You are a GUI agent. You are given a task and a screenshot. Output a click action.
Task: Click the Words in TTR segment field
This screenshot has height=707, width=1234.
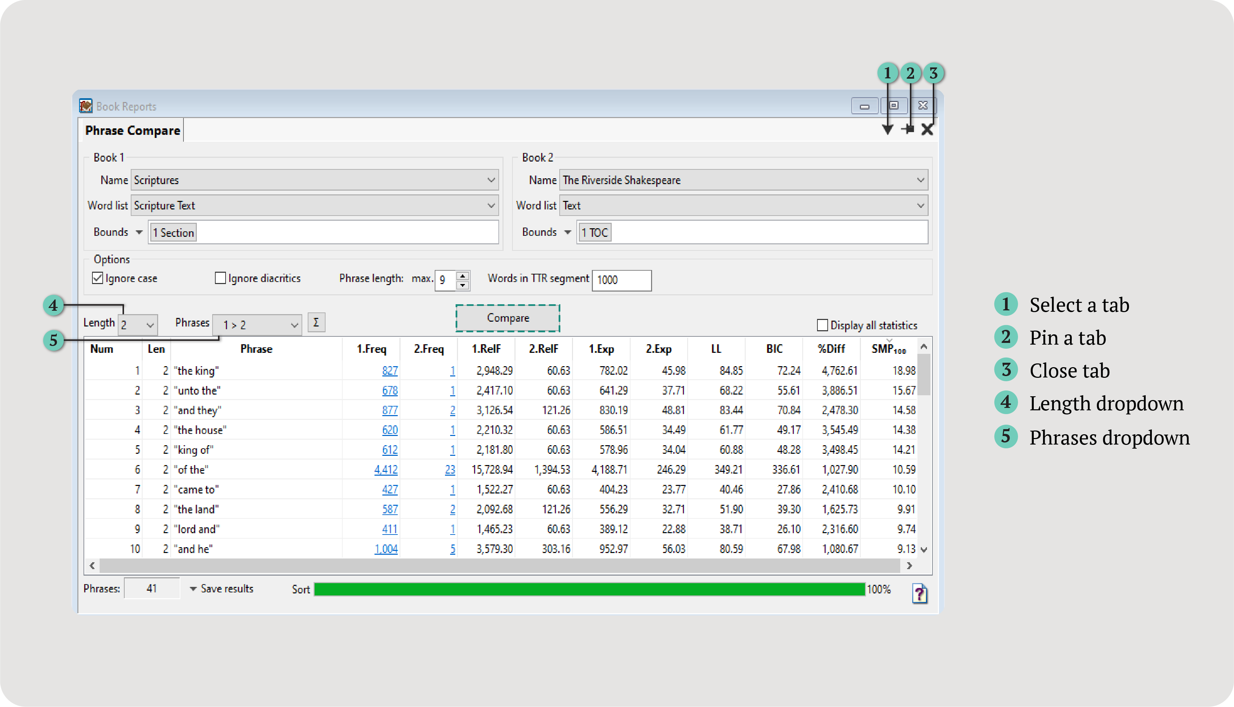(621, 280)
